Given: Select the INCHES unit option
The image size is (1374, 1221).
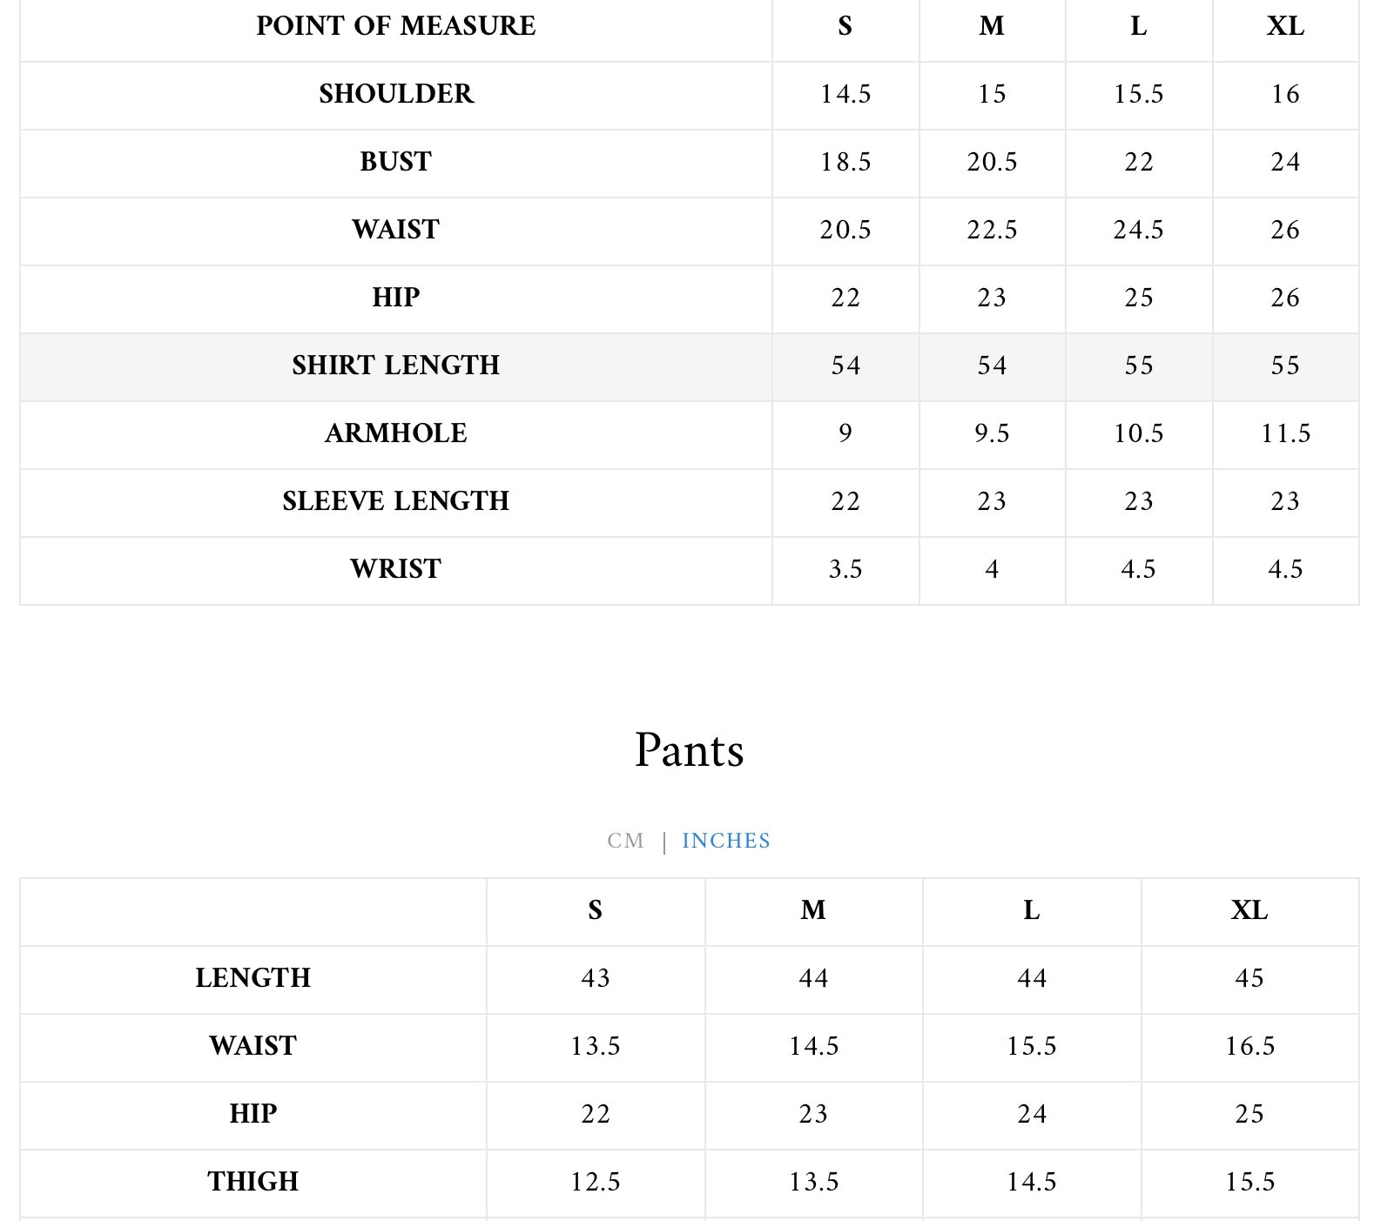Looking at the screenshot, I should 726,841.
